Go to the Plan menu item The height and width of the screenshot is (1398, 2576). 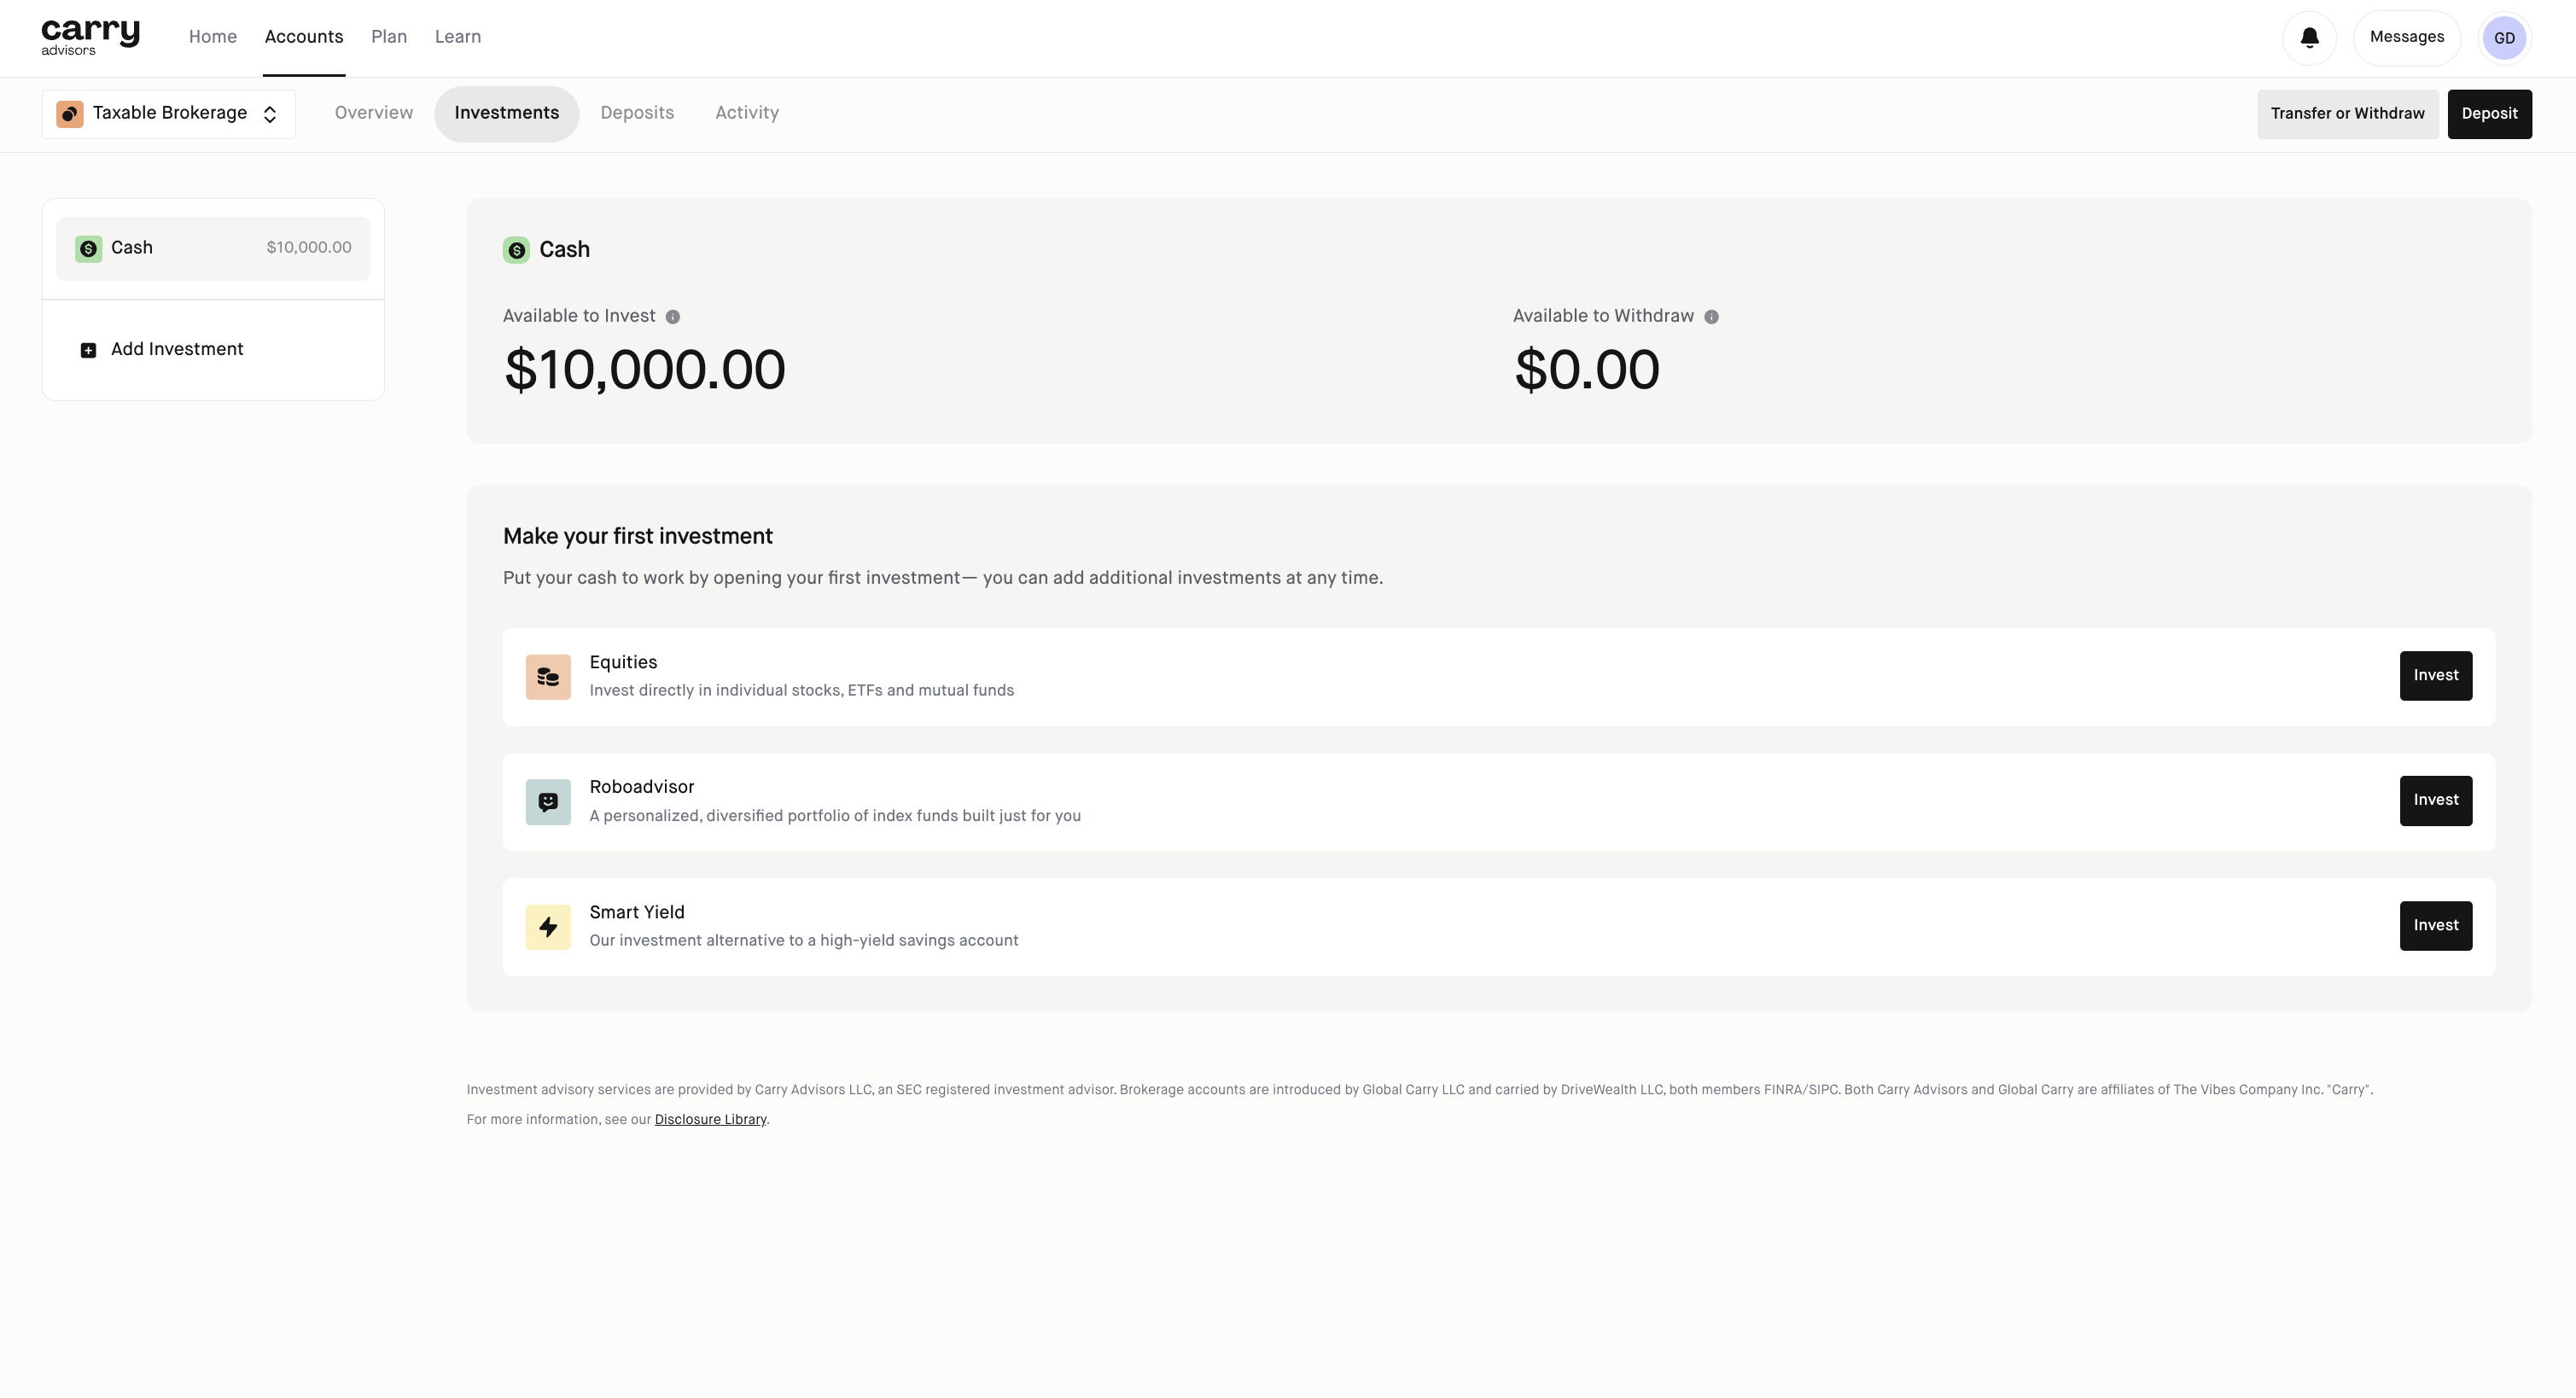pos(388,37)
